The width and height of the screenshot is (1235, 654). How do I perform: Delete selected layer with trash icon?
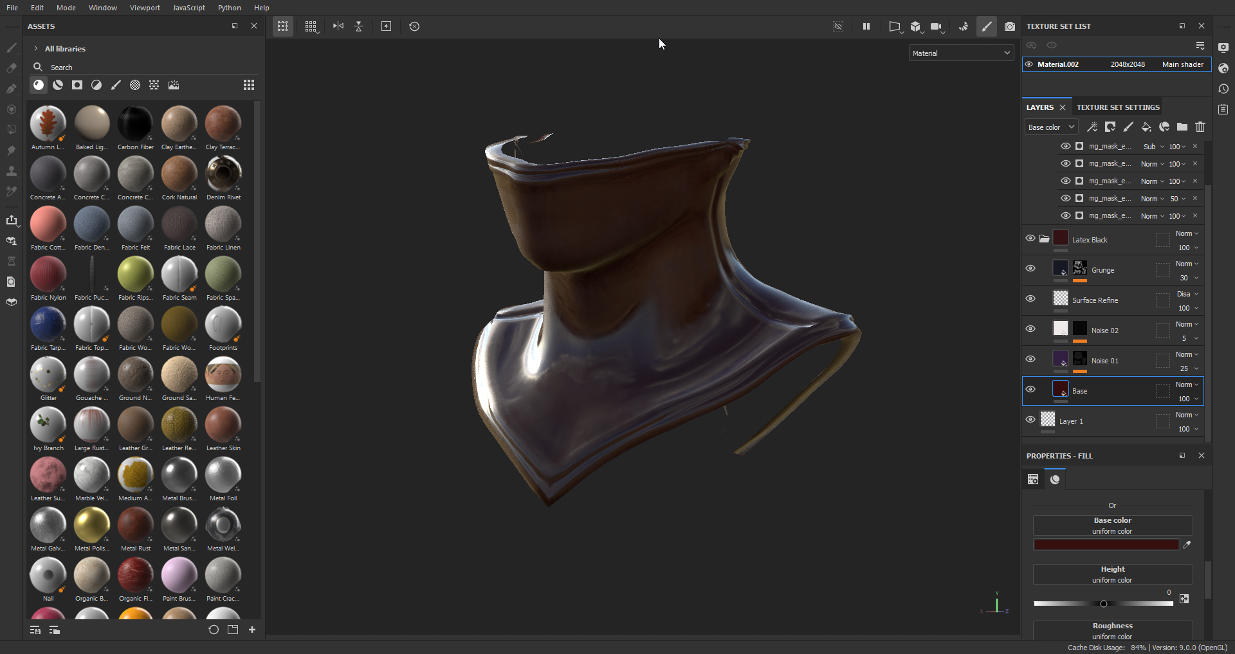tap(1200, 127)
